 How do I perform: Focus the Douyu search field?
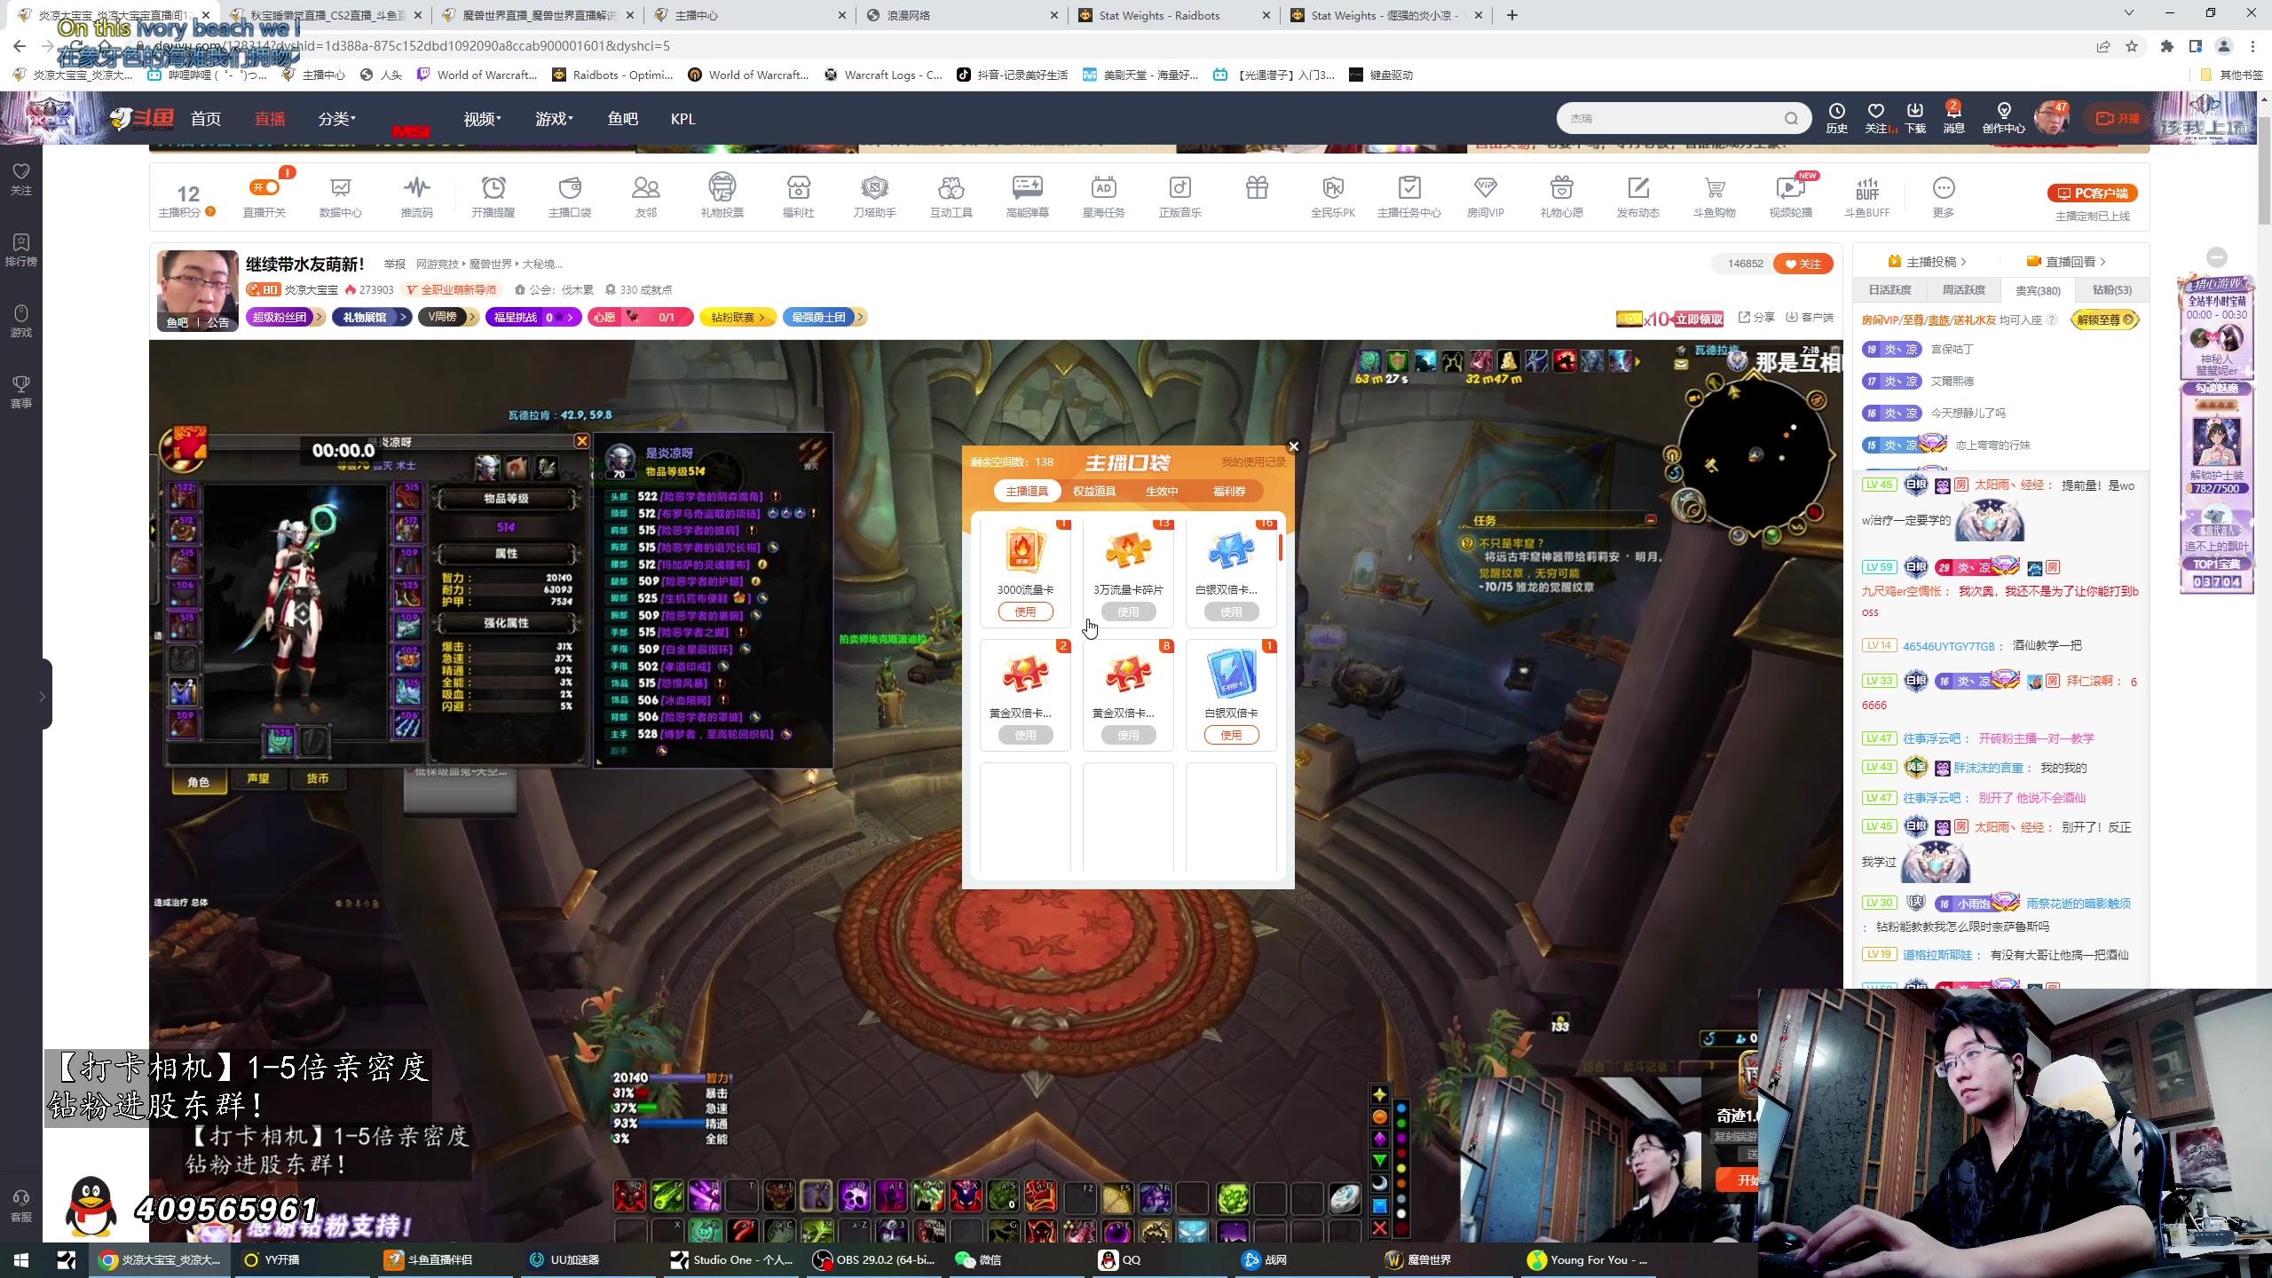coord(1673,118)
